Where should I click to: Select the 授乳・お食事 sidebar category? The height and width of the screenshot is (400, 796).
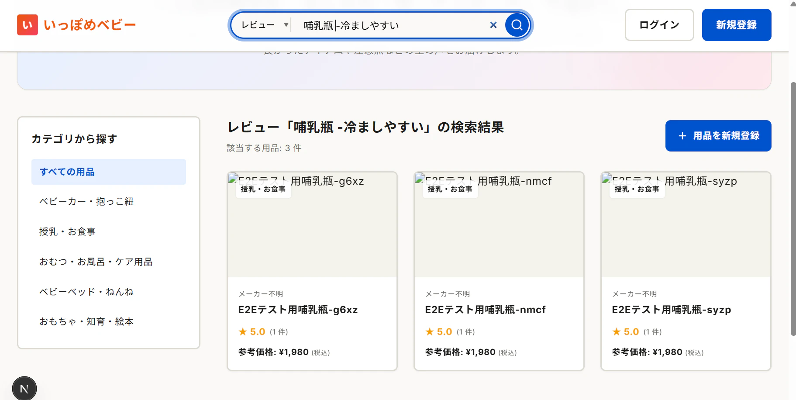(109, 231)
